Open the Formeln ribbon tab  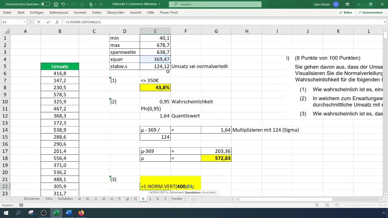(80, 12)
